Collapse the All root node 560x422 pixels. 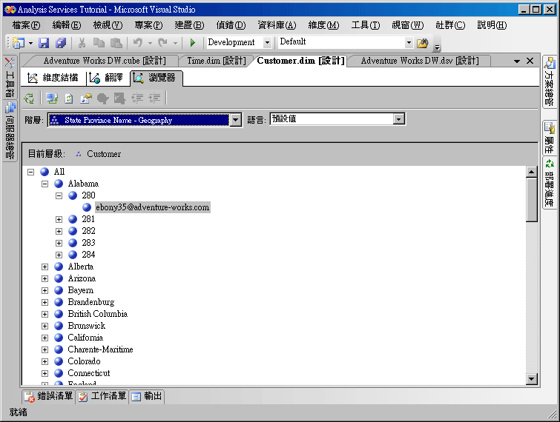pos(31,173)
